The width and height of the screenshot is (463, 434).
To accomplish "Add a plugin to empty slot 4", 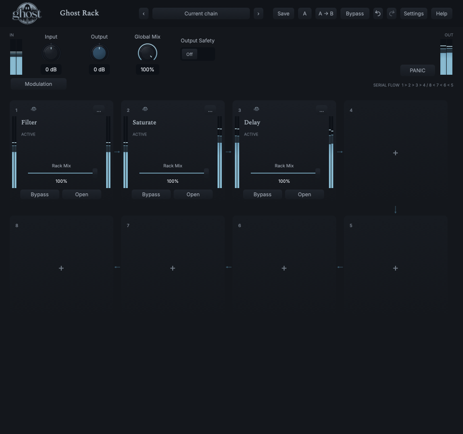I will pyautogui.click(x=395, y=153).
